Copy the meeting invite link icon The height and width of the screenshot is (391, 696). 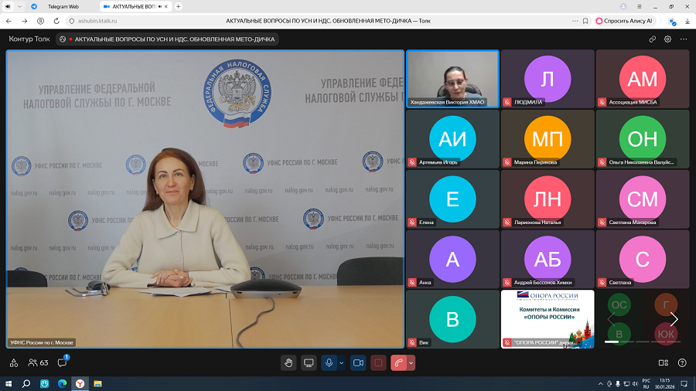click(x=652, y=39)
